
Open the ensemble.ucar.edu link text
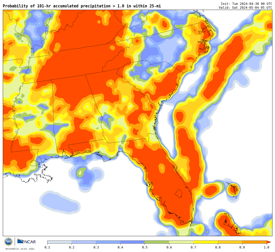pyautogui.click(x=20, y=249)
